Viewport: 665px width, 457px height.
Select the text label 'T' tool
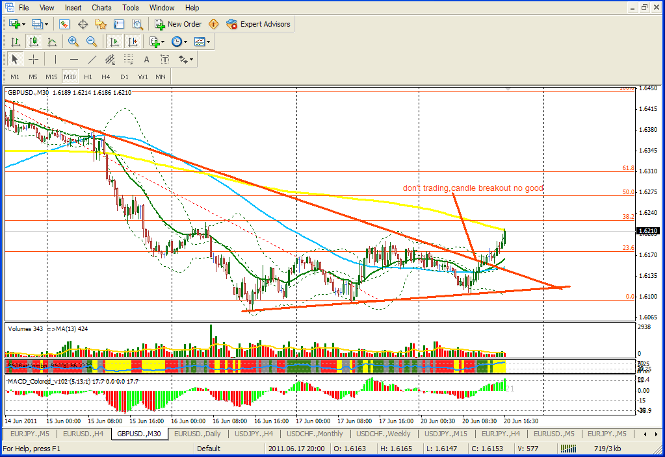(x=165, y=59)
